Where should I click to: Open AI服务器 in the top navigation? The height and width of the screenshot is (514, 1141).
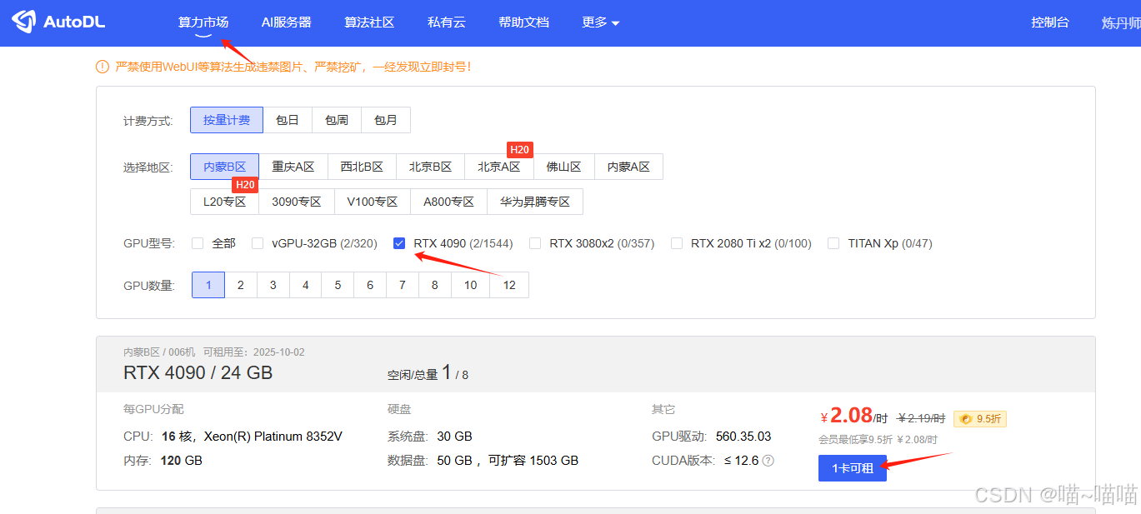pos(286,22)
